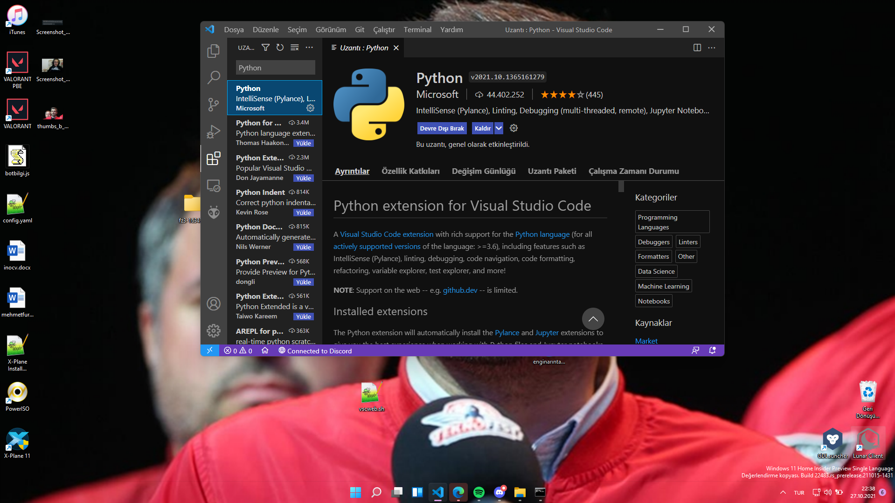The width and height of the screenshot is (895, 503).
Task: Open the Python language link
Action: pyautogui.click(x=542, y=234)
